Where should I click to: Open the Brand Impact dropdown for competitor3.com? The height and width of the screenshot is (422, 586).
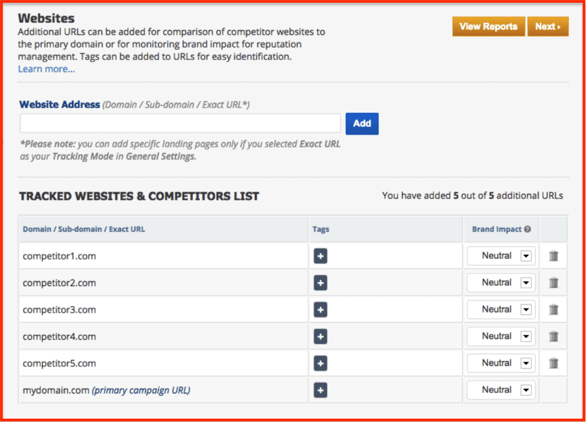pos(501,309)
